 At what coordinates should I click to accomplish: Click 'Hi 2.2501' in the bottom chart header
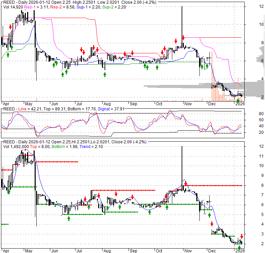coord(81,142)
